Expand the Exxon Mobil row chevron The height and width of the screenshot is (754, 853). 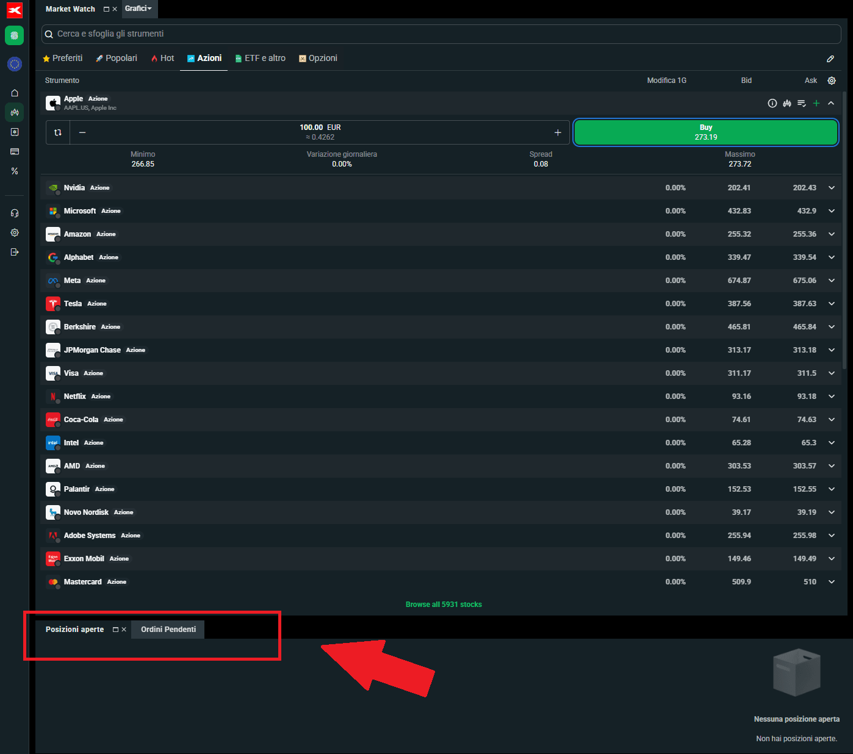pyautogui.click(x=832, y=559)
